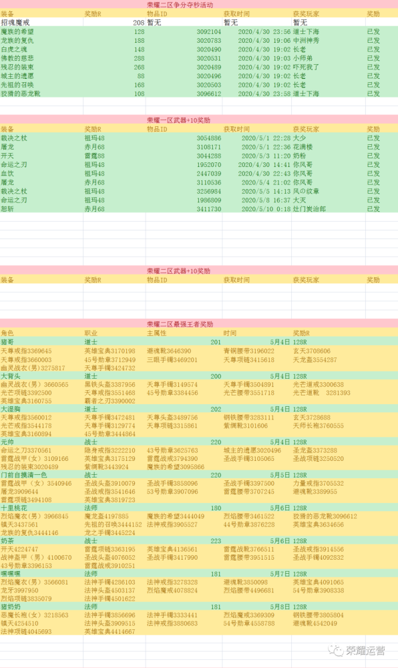Select the 荣耀二区争分夺秒活动 section header
Viewport: 398px width, 668px height.
(x=180, y=5)
